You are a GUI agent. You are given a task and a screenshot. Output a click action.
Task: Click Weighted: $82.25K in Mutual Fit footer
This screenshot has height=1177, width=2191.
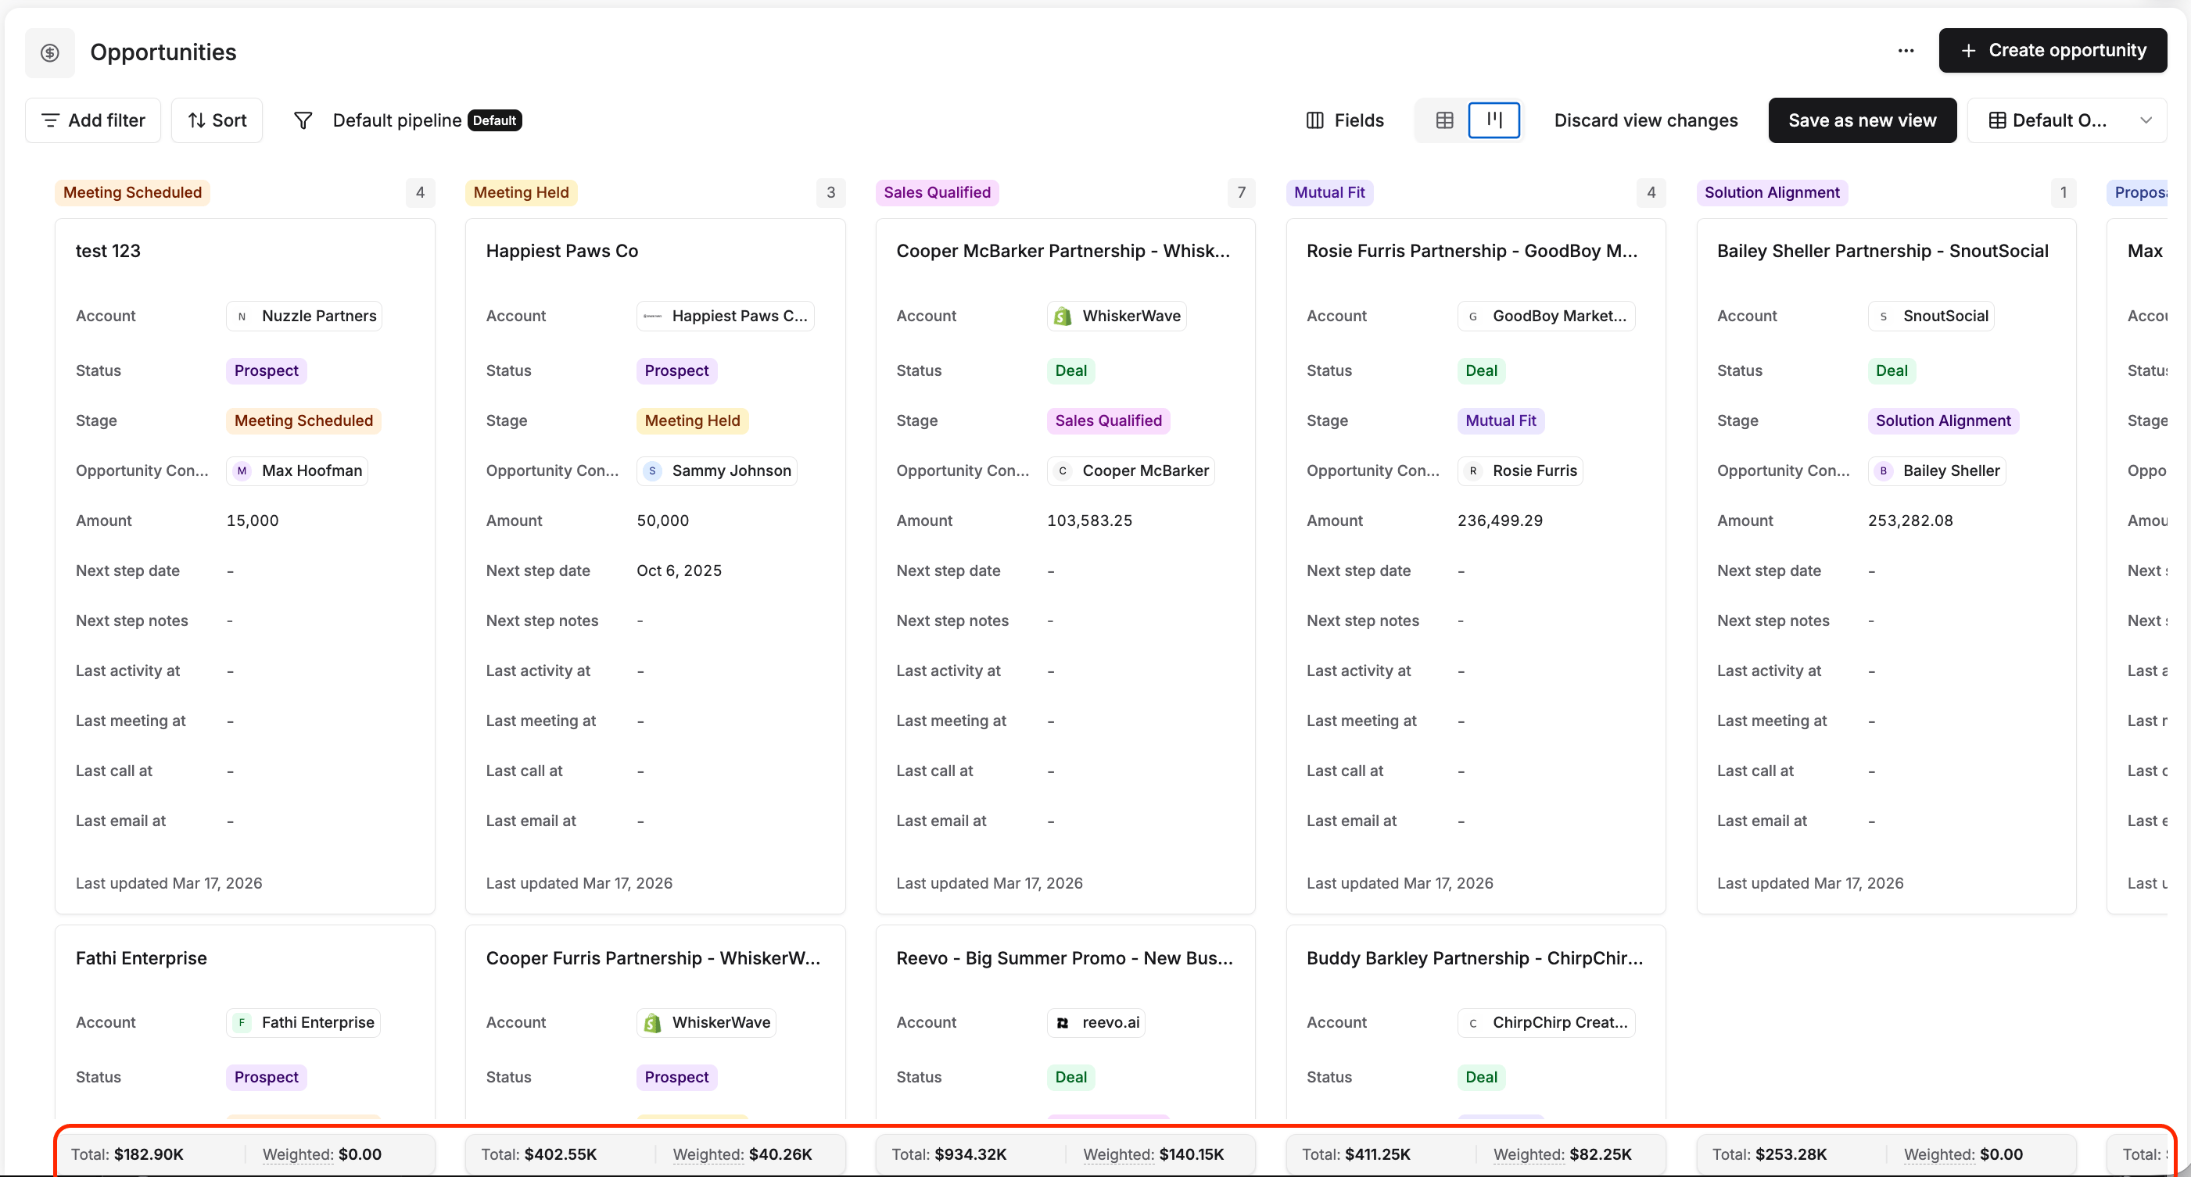pyautogui.click(x=1562, y=1154)
